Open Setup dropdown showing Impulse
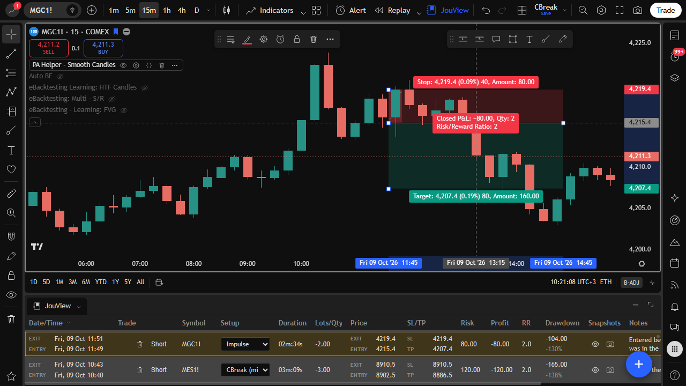Viewport: 686px width, 386px height. click(x=245, y=344)
